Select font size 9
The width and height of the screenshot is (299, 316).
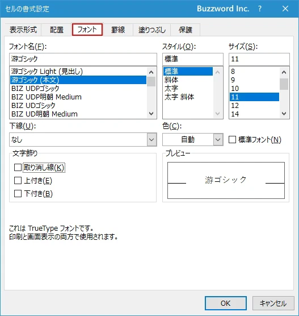(254, 80)
